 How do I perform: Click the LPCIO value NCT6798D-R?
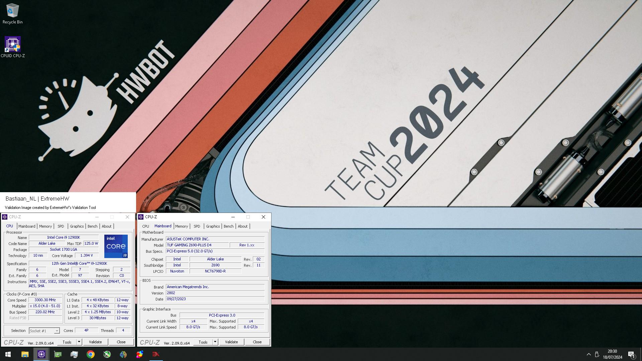(215, 271)
